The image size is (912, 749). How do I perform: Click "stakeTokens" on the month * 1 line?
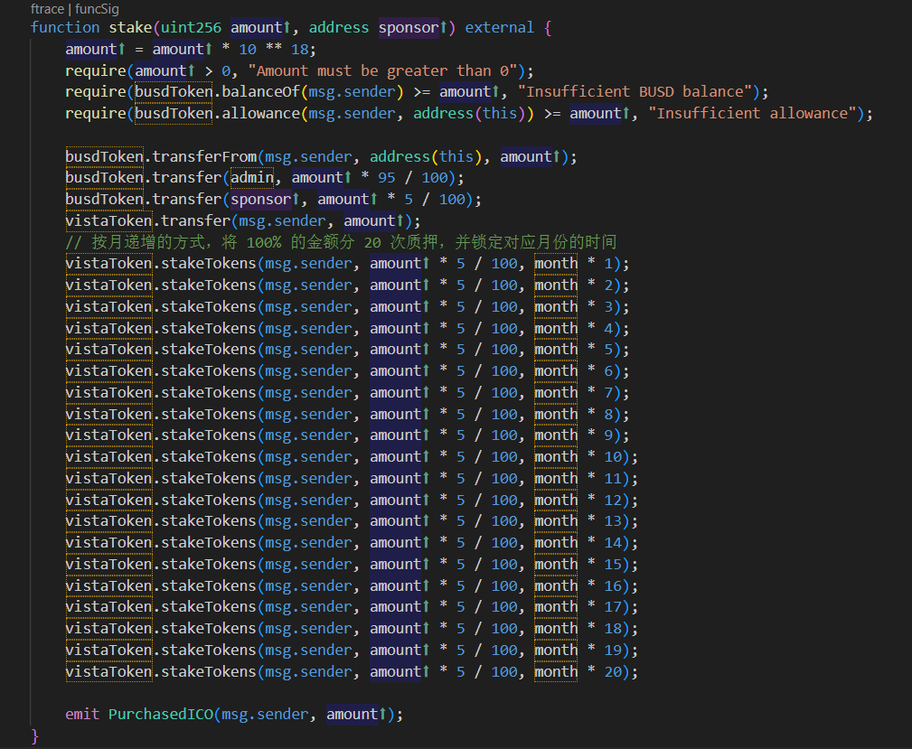pos(208,264)
